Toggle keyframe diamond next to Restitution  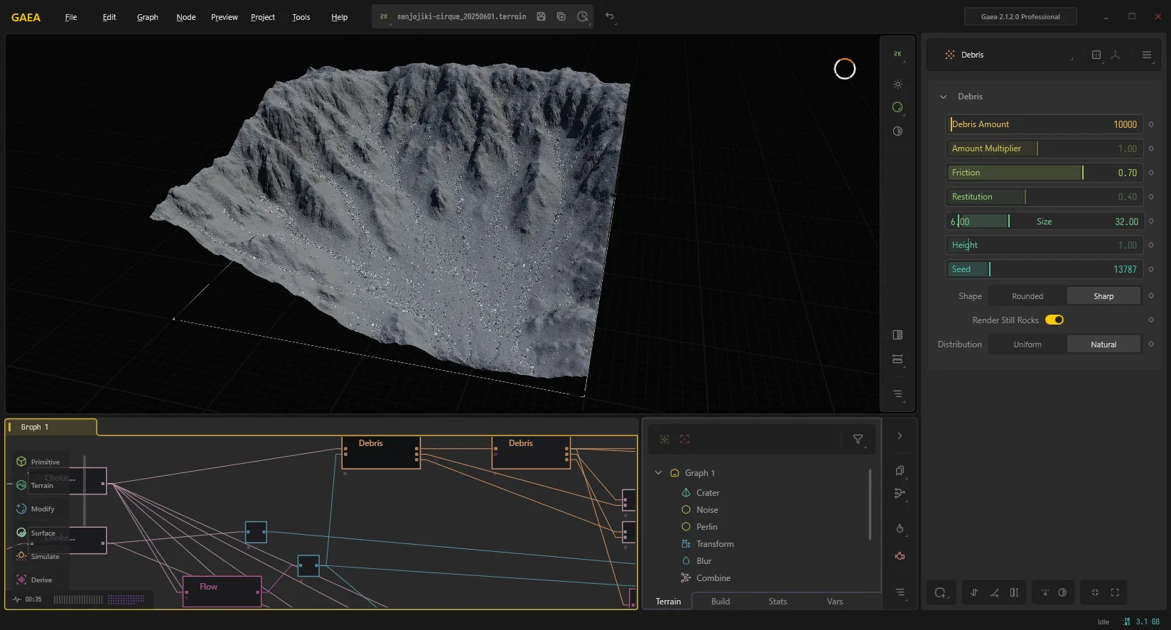[x=1151, y=197]
